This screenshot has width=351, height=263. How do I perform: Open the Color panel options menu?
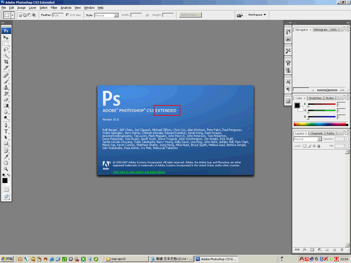tap(347, 99)
